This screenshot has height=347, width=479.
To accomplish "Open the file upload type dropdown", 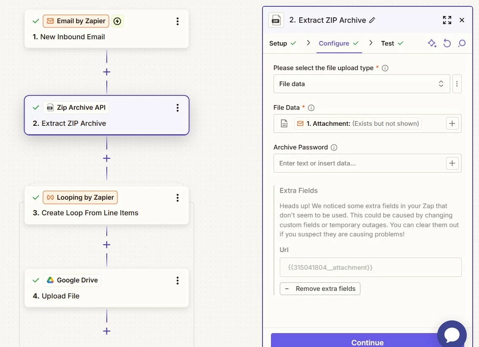I will (362, 84).
